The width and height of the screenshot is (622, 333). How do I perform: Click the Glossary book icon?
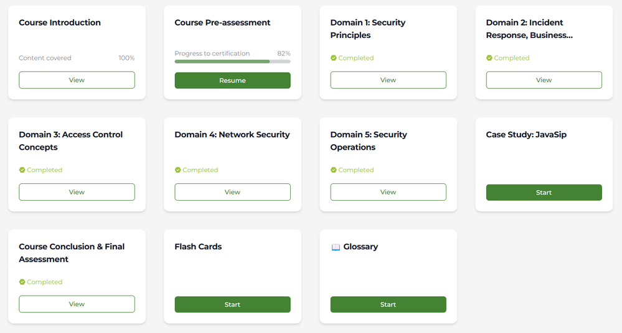(x=336, y=247)
